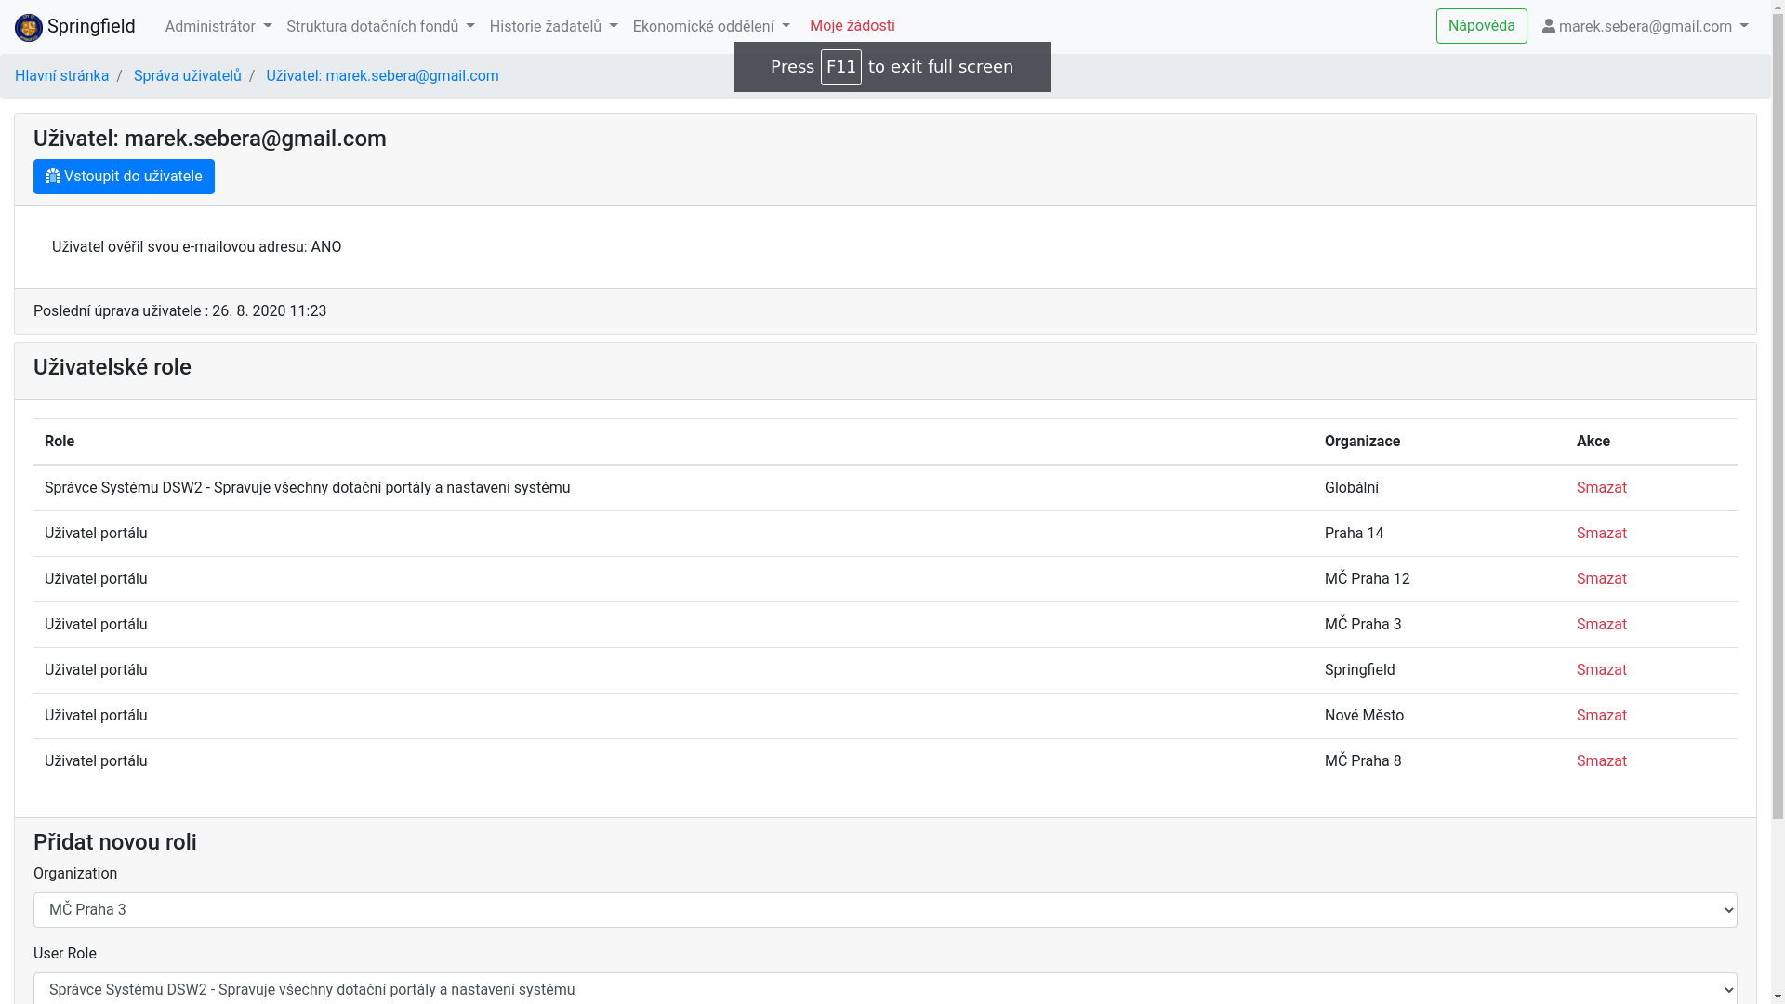Open the Organization select showing MČ Praha 3
This screenshot has height=1004, width=1785.
coord(884,910)
